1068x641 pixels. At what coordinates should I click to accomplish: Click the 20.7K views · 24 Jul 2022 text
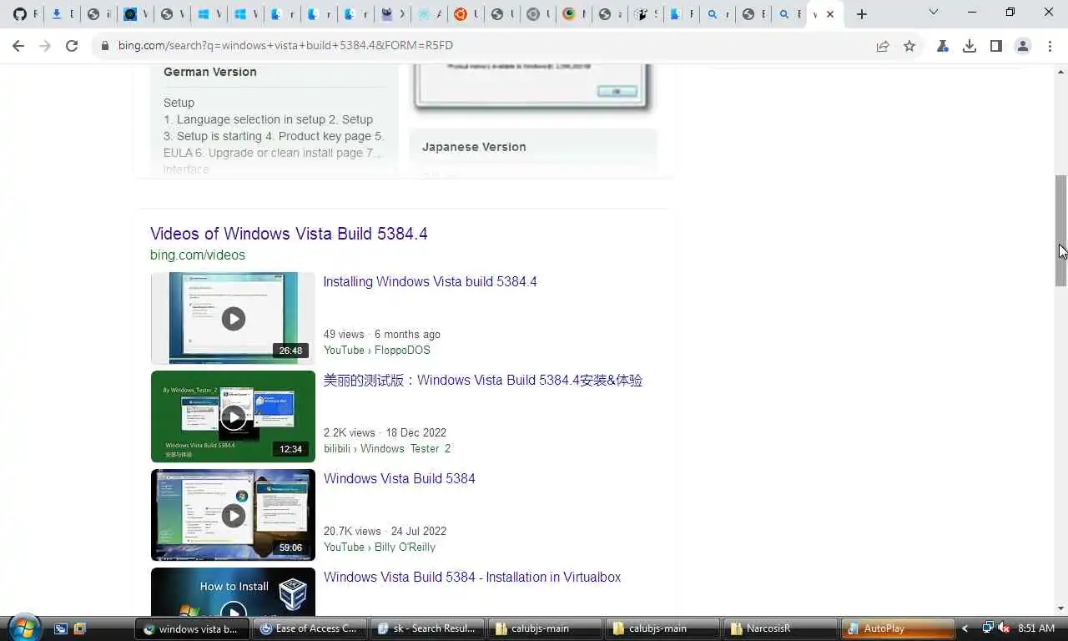385,532
